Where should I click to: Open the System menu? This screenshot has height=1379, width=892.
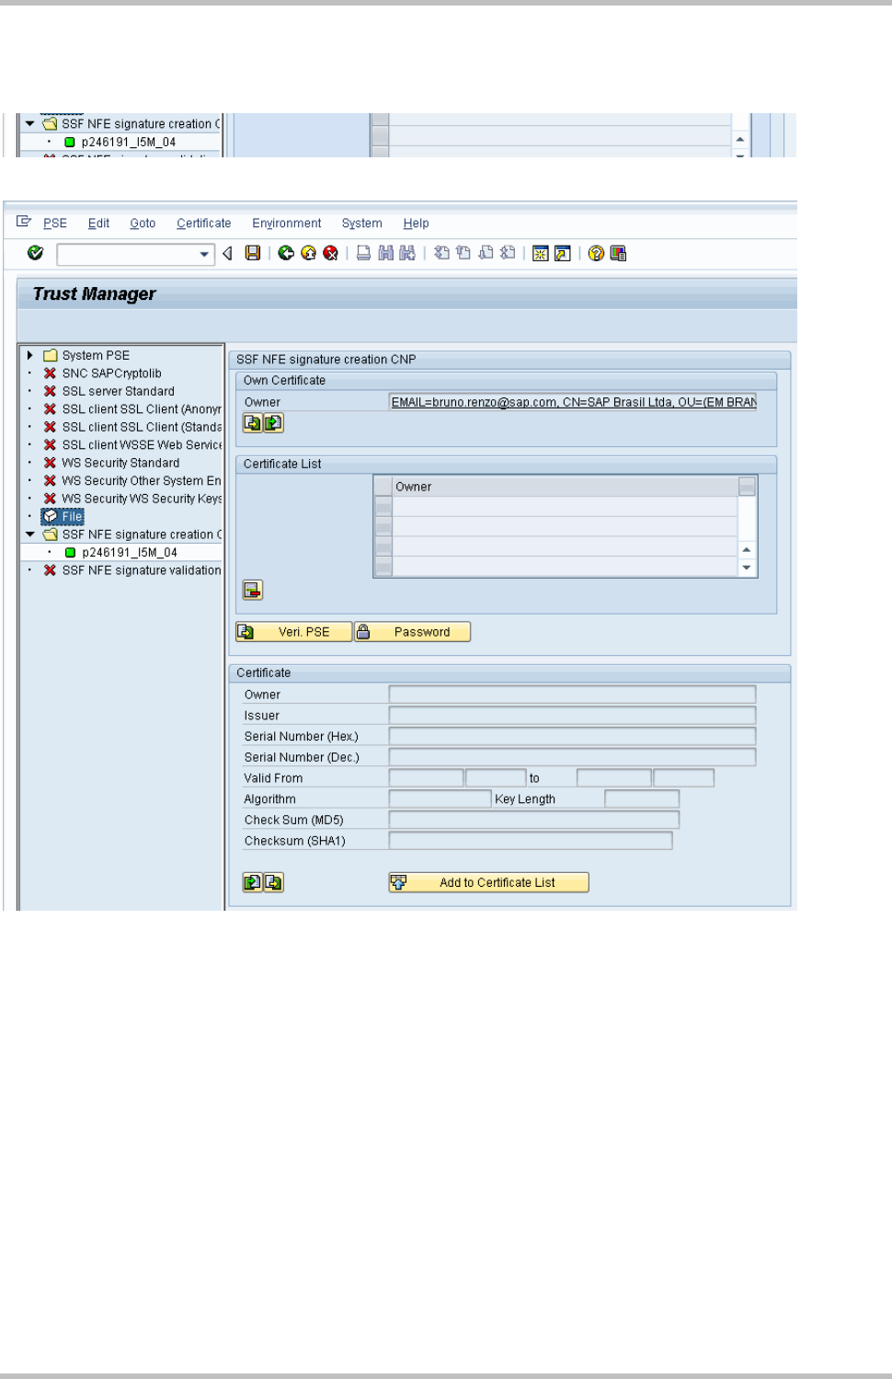pos(361,223)
